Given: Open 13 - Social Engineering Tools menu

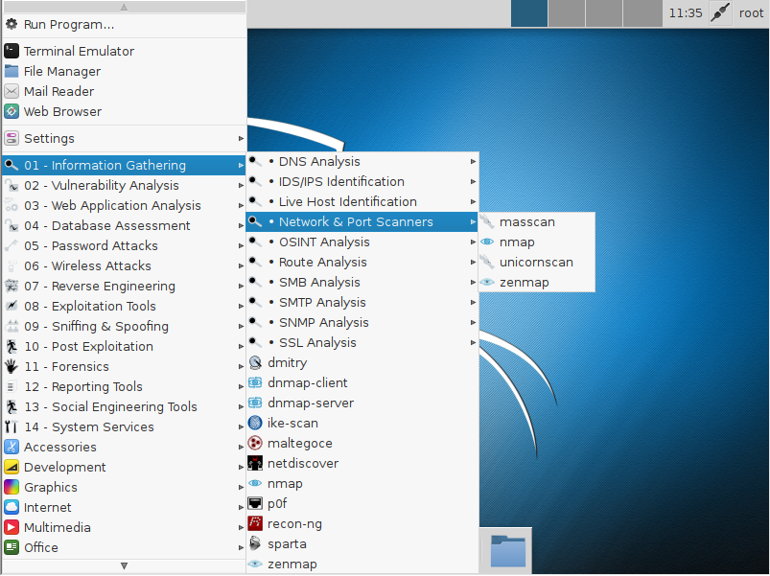Looking at the screenshot, I should [124, 406].
